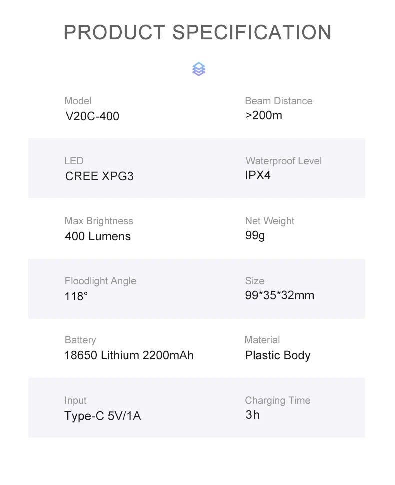Click the Floodlight Angle label
Image resolution: width=395 pixels, height=485 pixels.
point(100,281)
